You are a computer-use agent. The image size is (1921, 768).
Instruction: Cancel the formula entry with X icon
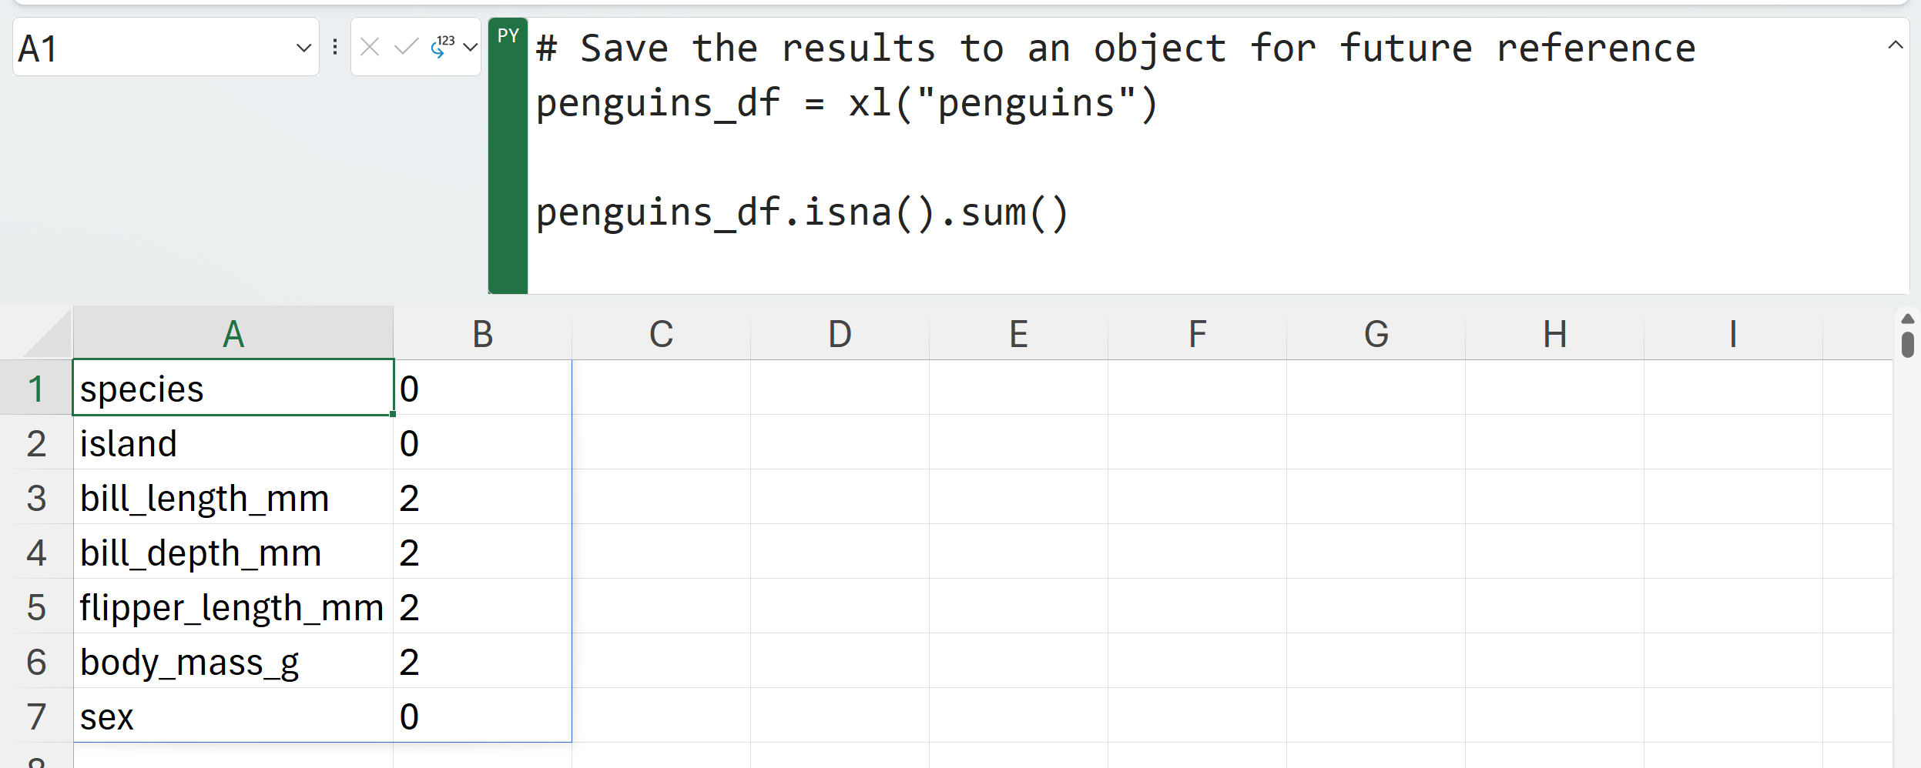pyautogui.click(x=370, y=48)
